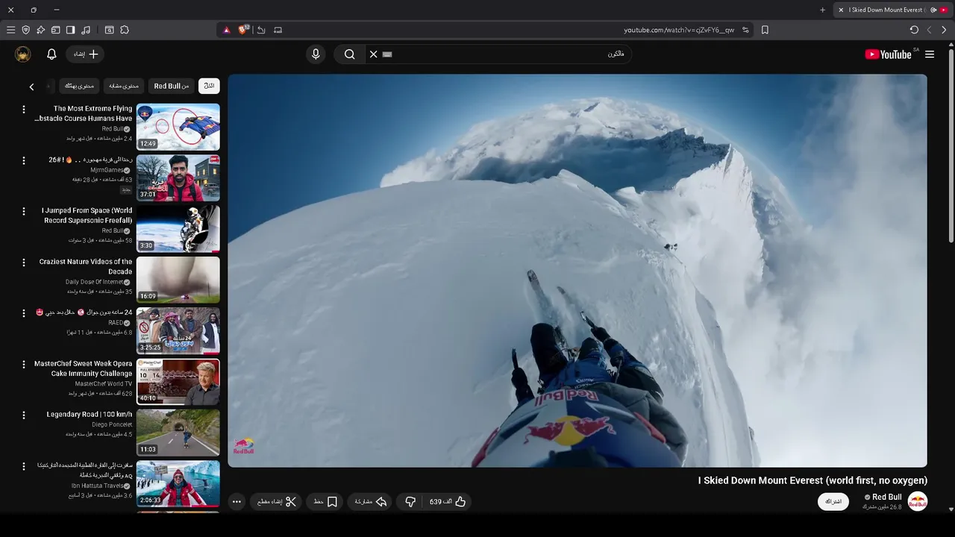Open a new browser tab
The width and height of the screenshot is (955, 537).
(823, 10)
